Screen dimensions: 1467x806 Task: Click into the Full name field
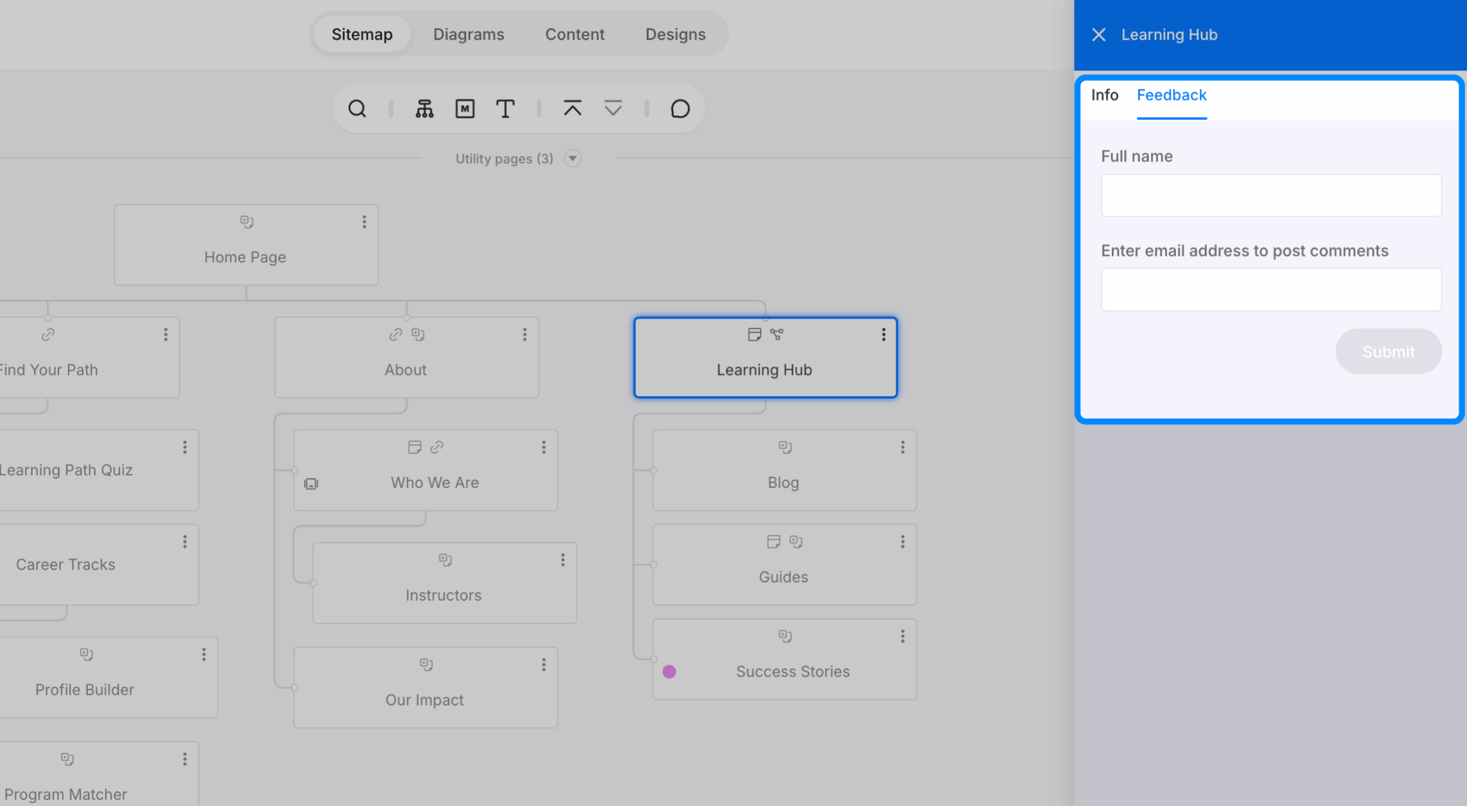(1271, 195)
